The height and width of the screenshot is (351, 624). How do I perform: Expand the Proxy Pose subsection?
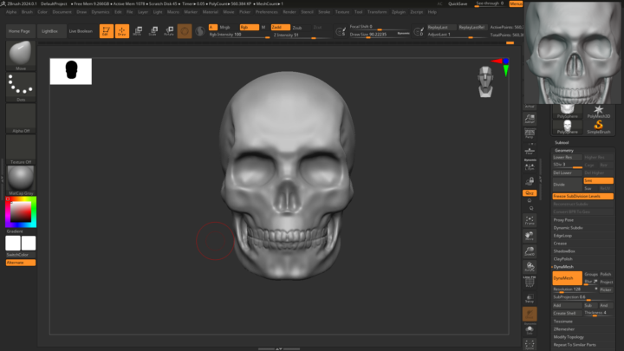[563, 220]
